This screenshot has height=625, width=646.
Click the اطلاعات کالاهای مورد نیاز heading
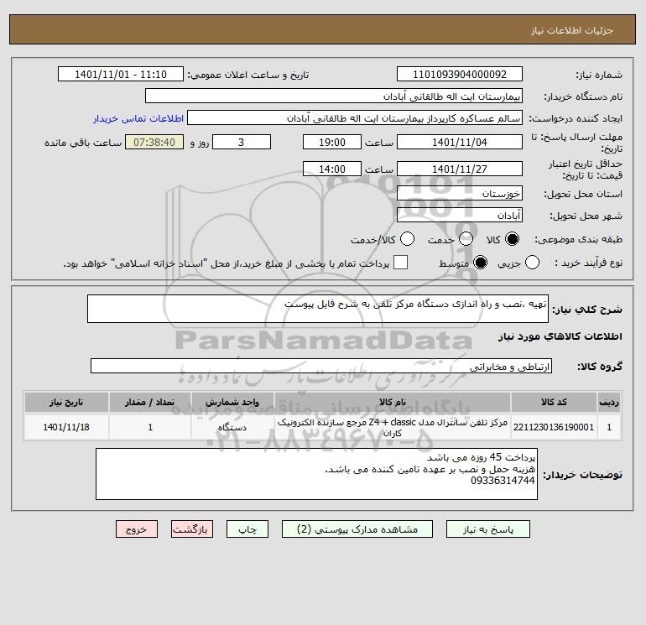coord(560,336)
